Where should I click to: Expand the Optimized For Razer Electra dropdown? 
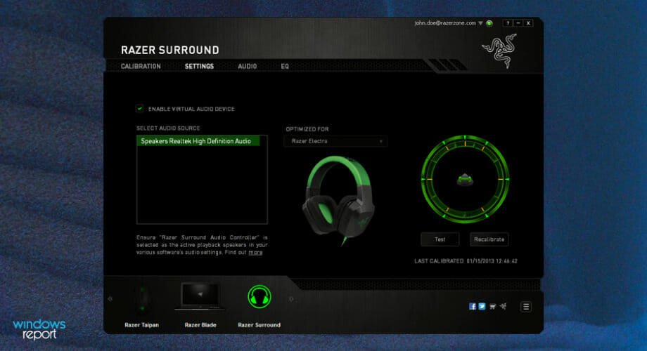pyautogui.click(x=335, y=141)
